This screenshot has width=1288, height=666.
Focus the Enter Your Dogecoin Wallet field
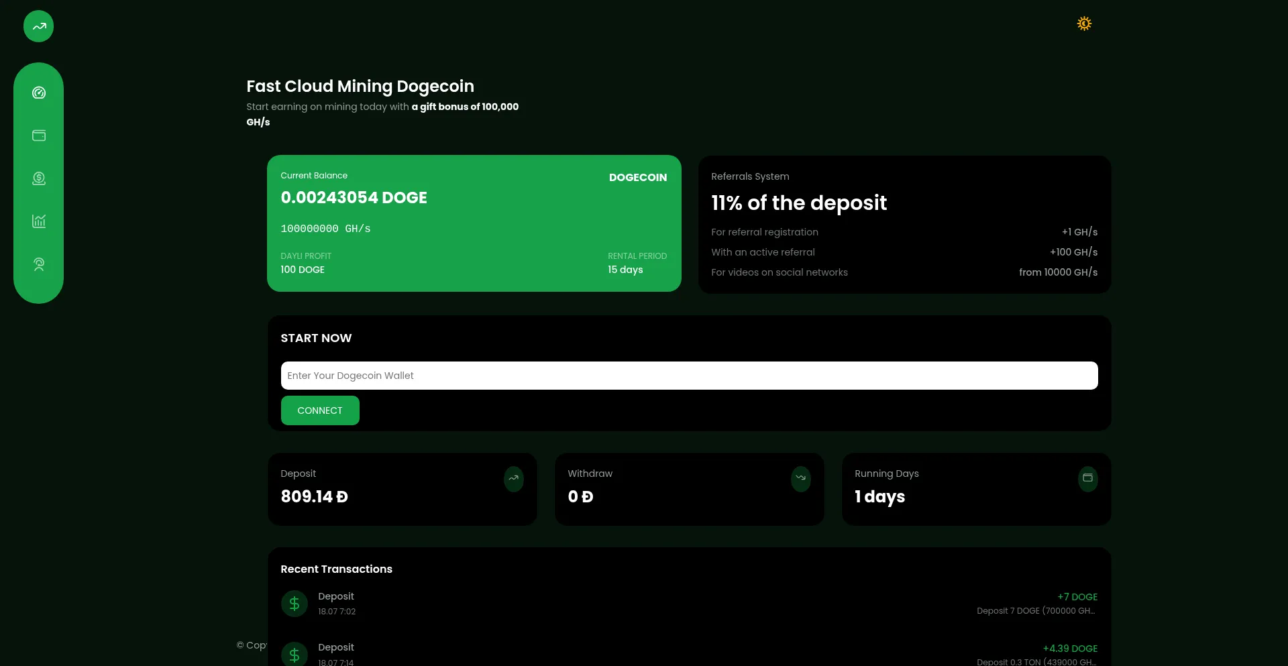[689, 376]
